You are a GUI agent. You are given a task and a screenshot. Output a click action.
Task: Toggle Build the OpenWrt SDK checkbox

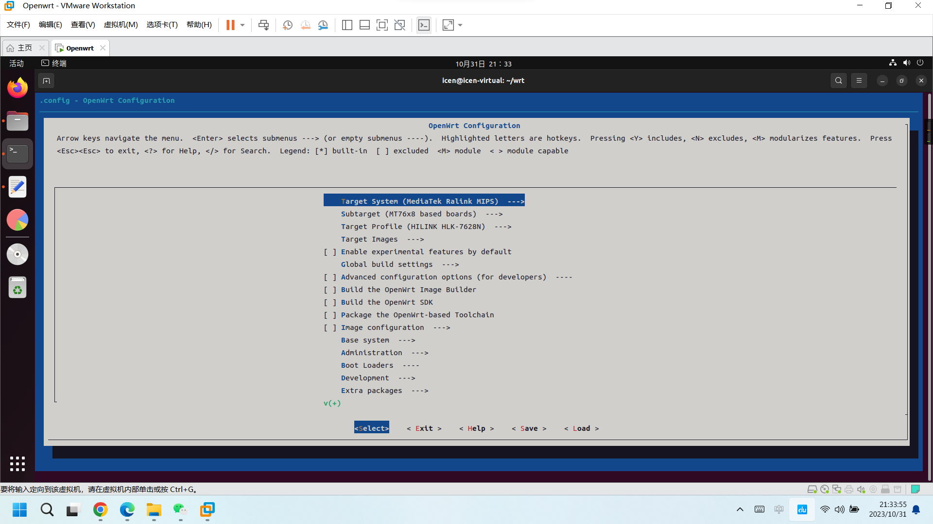click(x=330, y=302)
